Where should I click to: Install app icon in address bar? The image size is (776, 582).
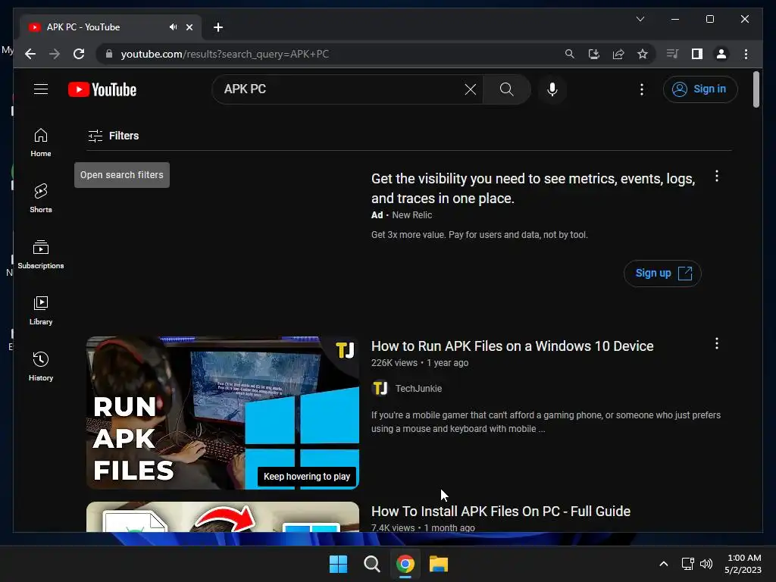point(594,54)
